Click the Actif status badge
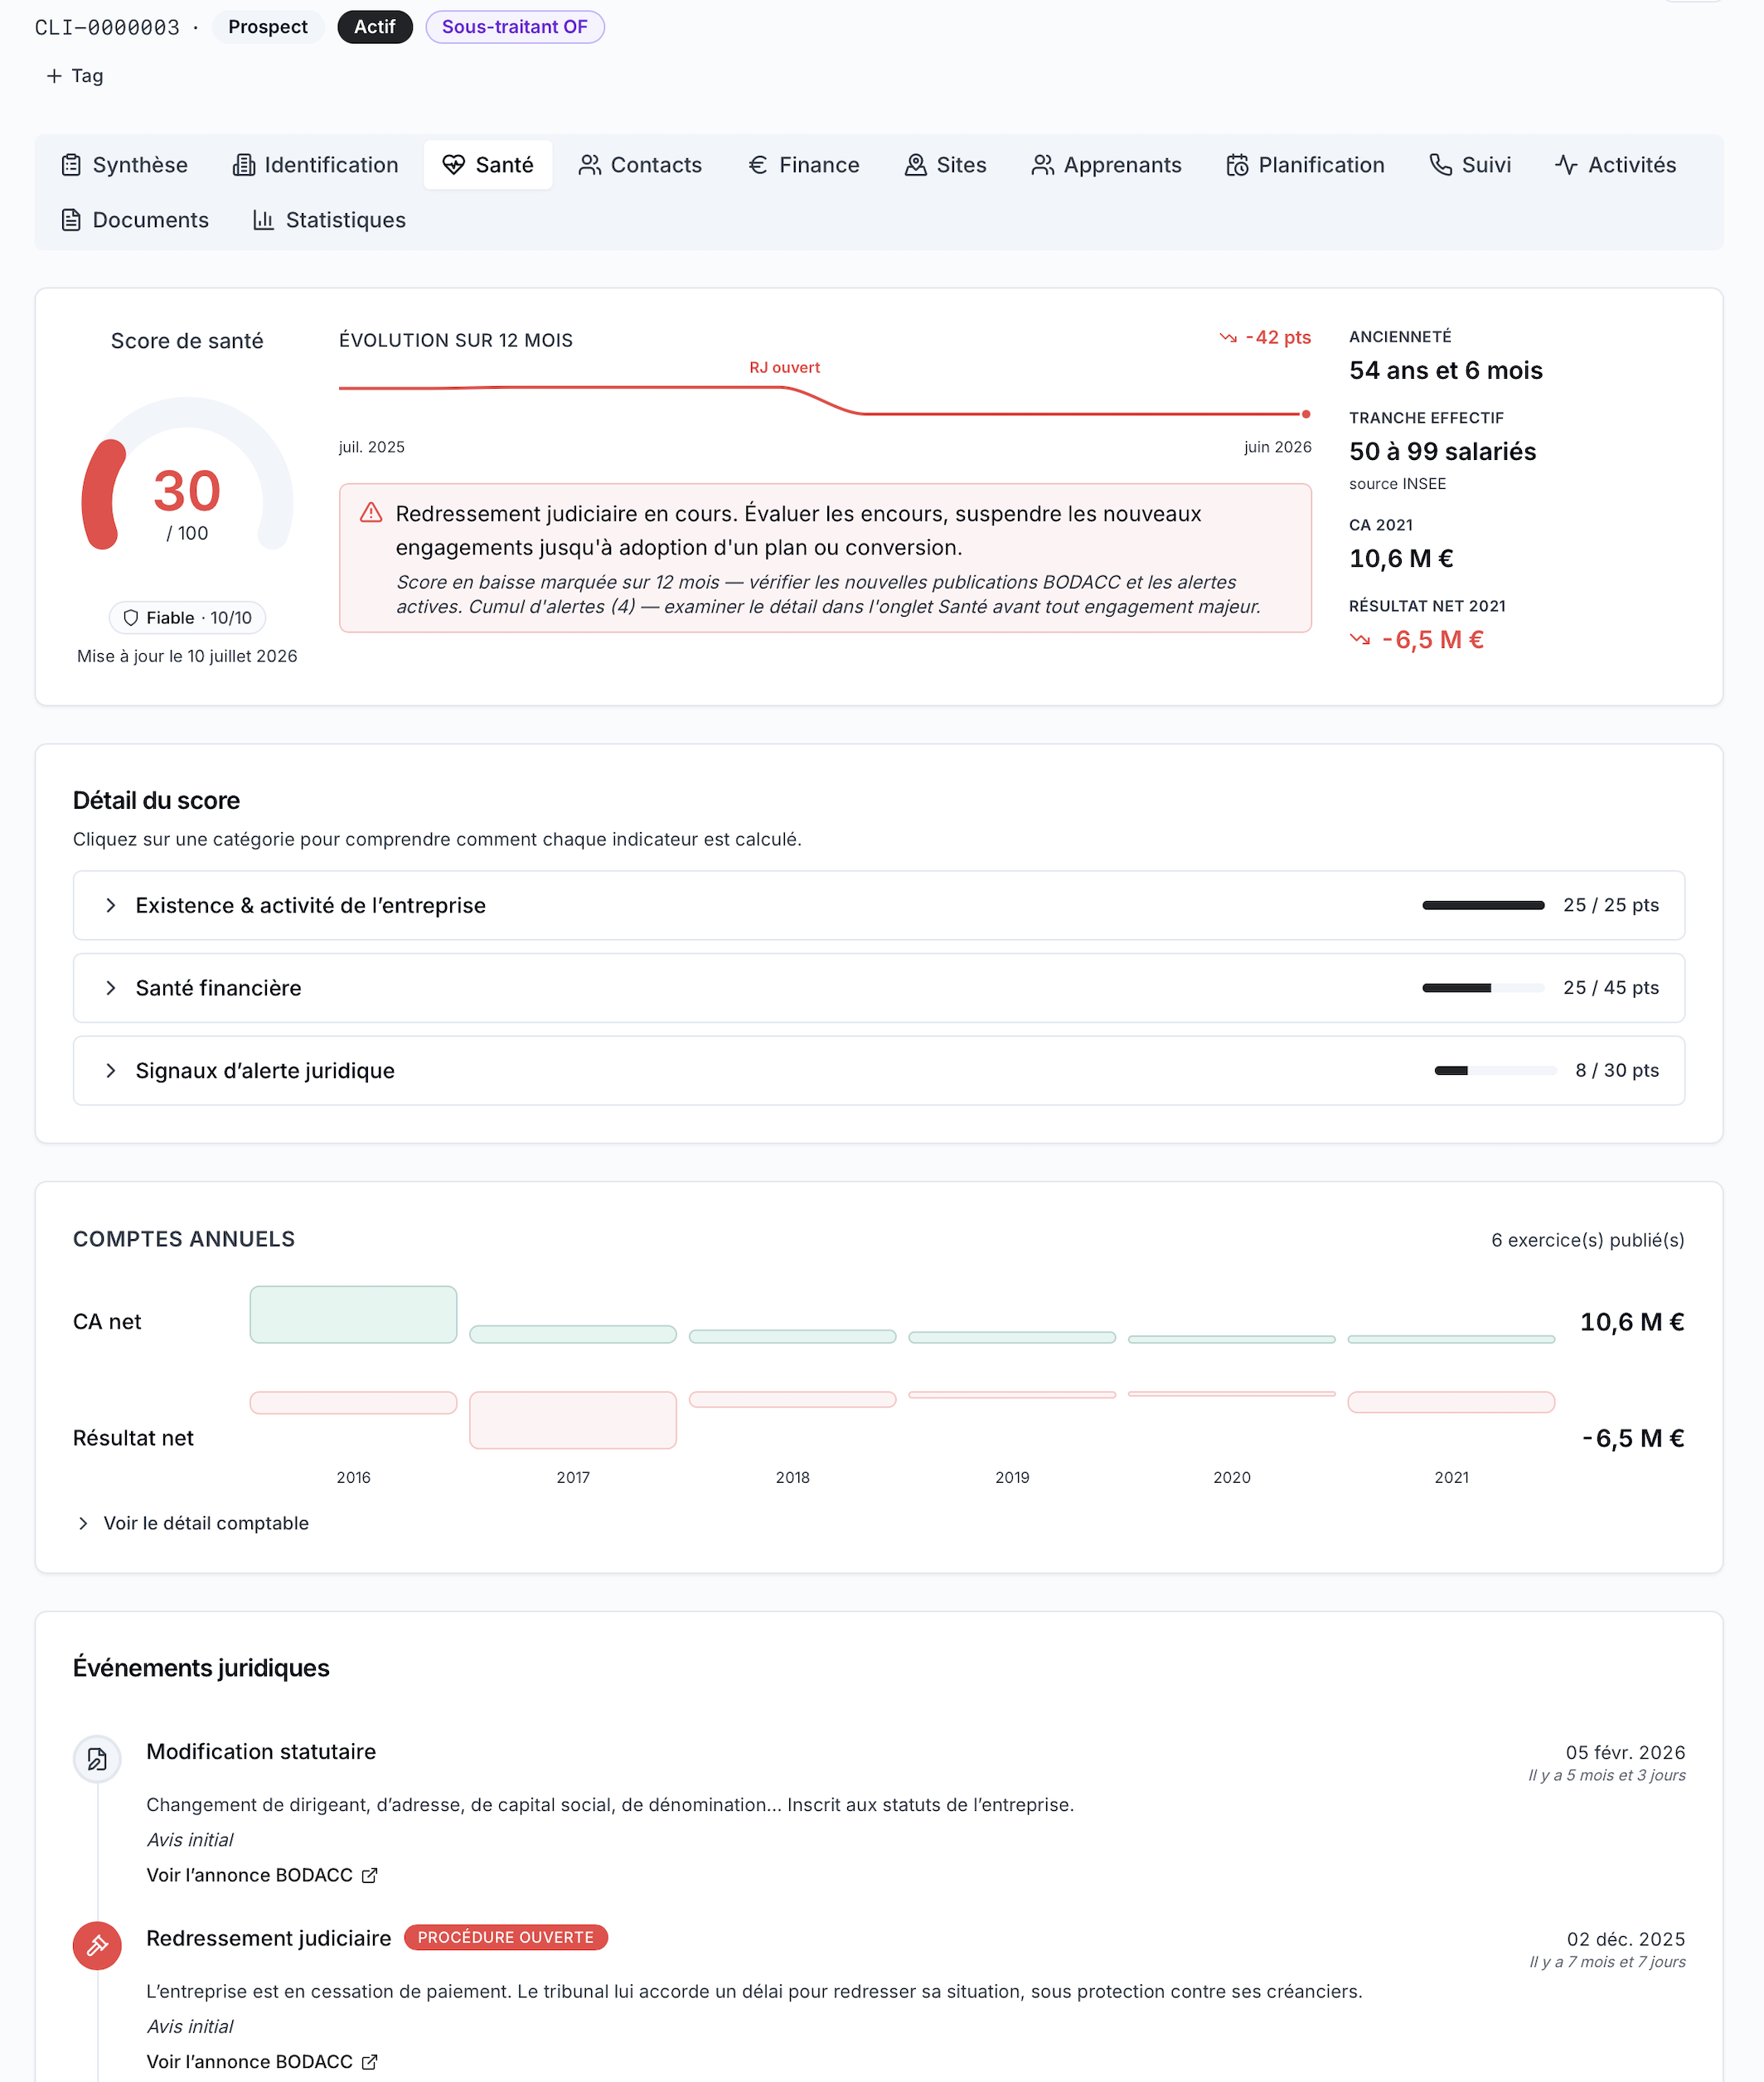The image size is (1764, 2082). (375, 27)
